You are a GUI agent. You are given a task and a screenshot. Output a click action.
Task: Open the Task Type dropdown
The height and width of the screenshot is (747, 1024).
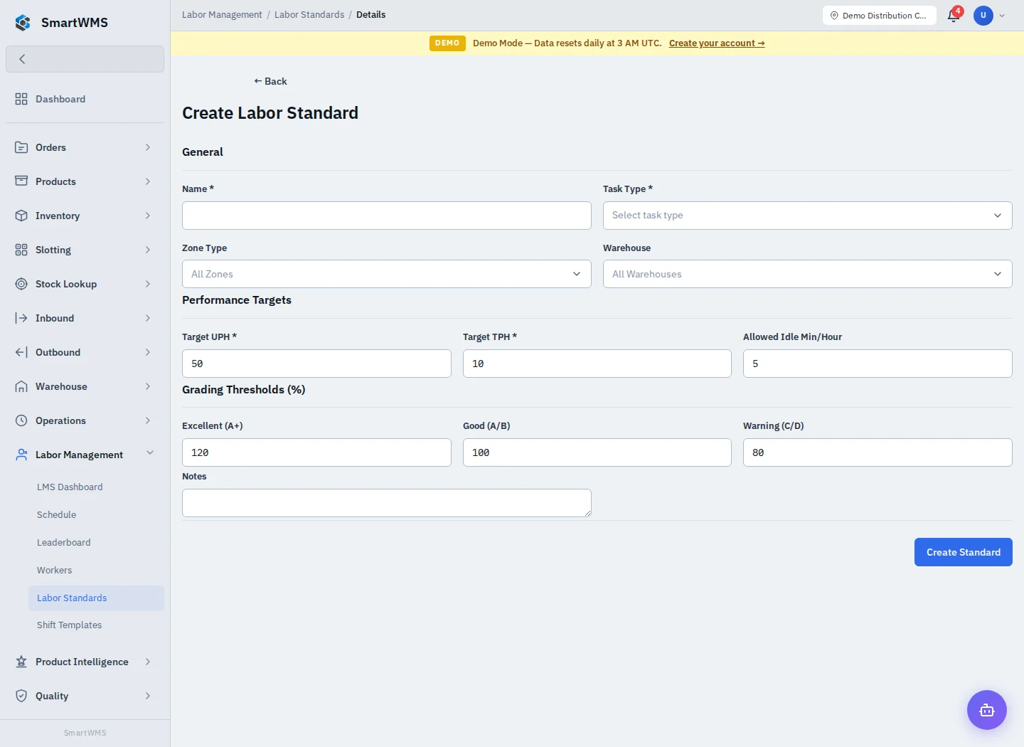point(807,216)
